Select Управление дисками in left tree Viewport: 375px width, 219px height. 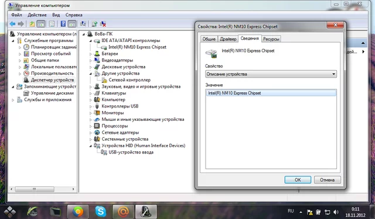click(52, 93)
